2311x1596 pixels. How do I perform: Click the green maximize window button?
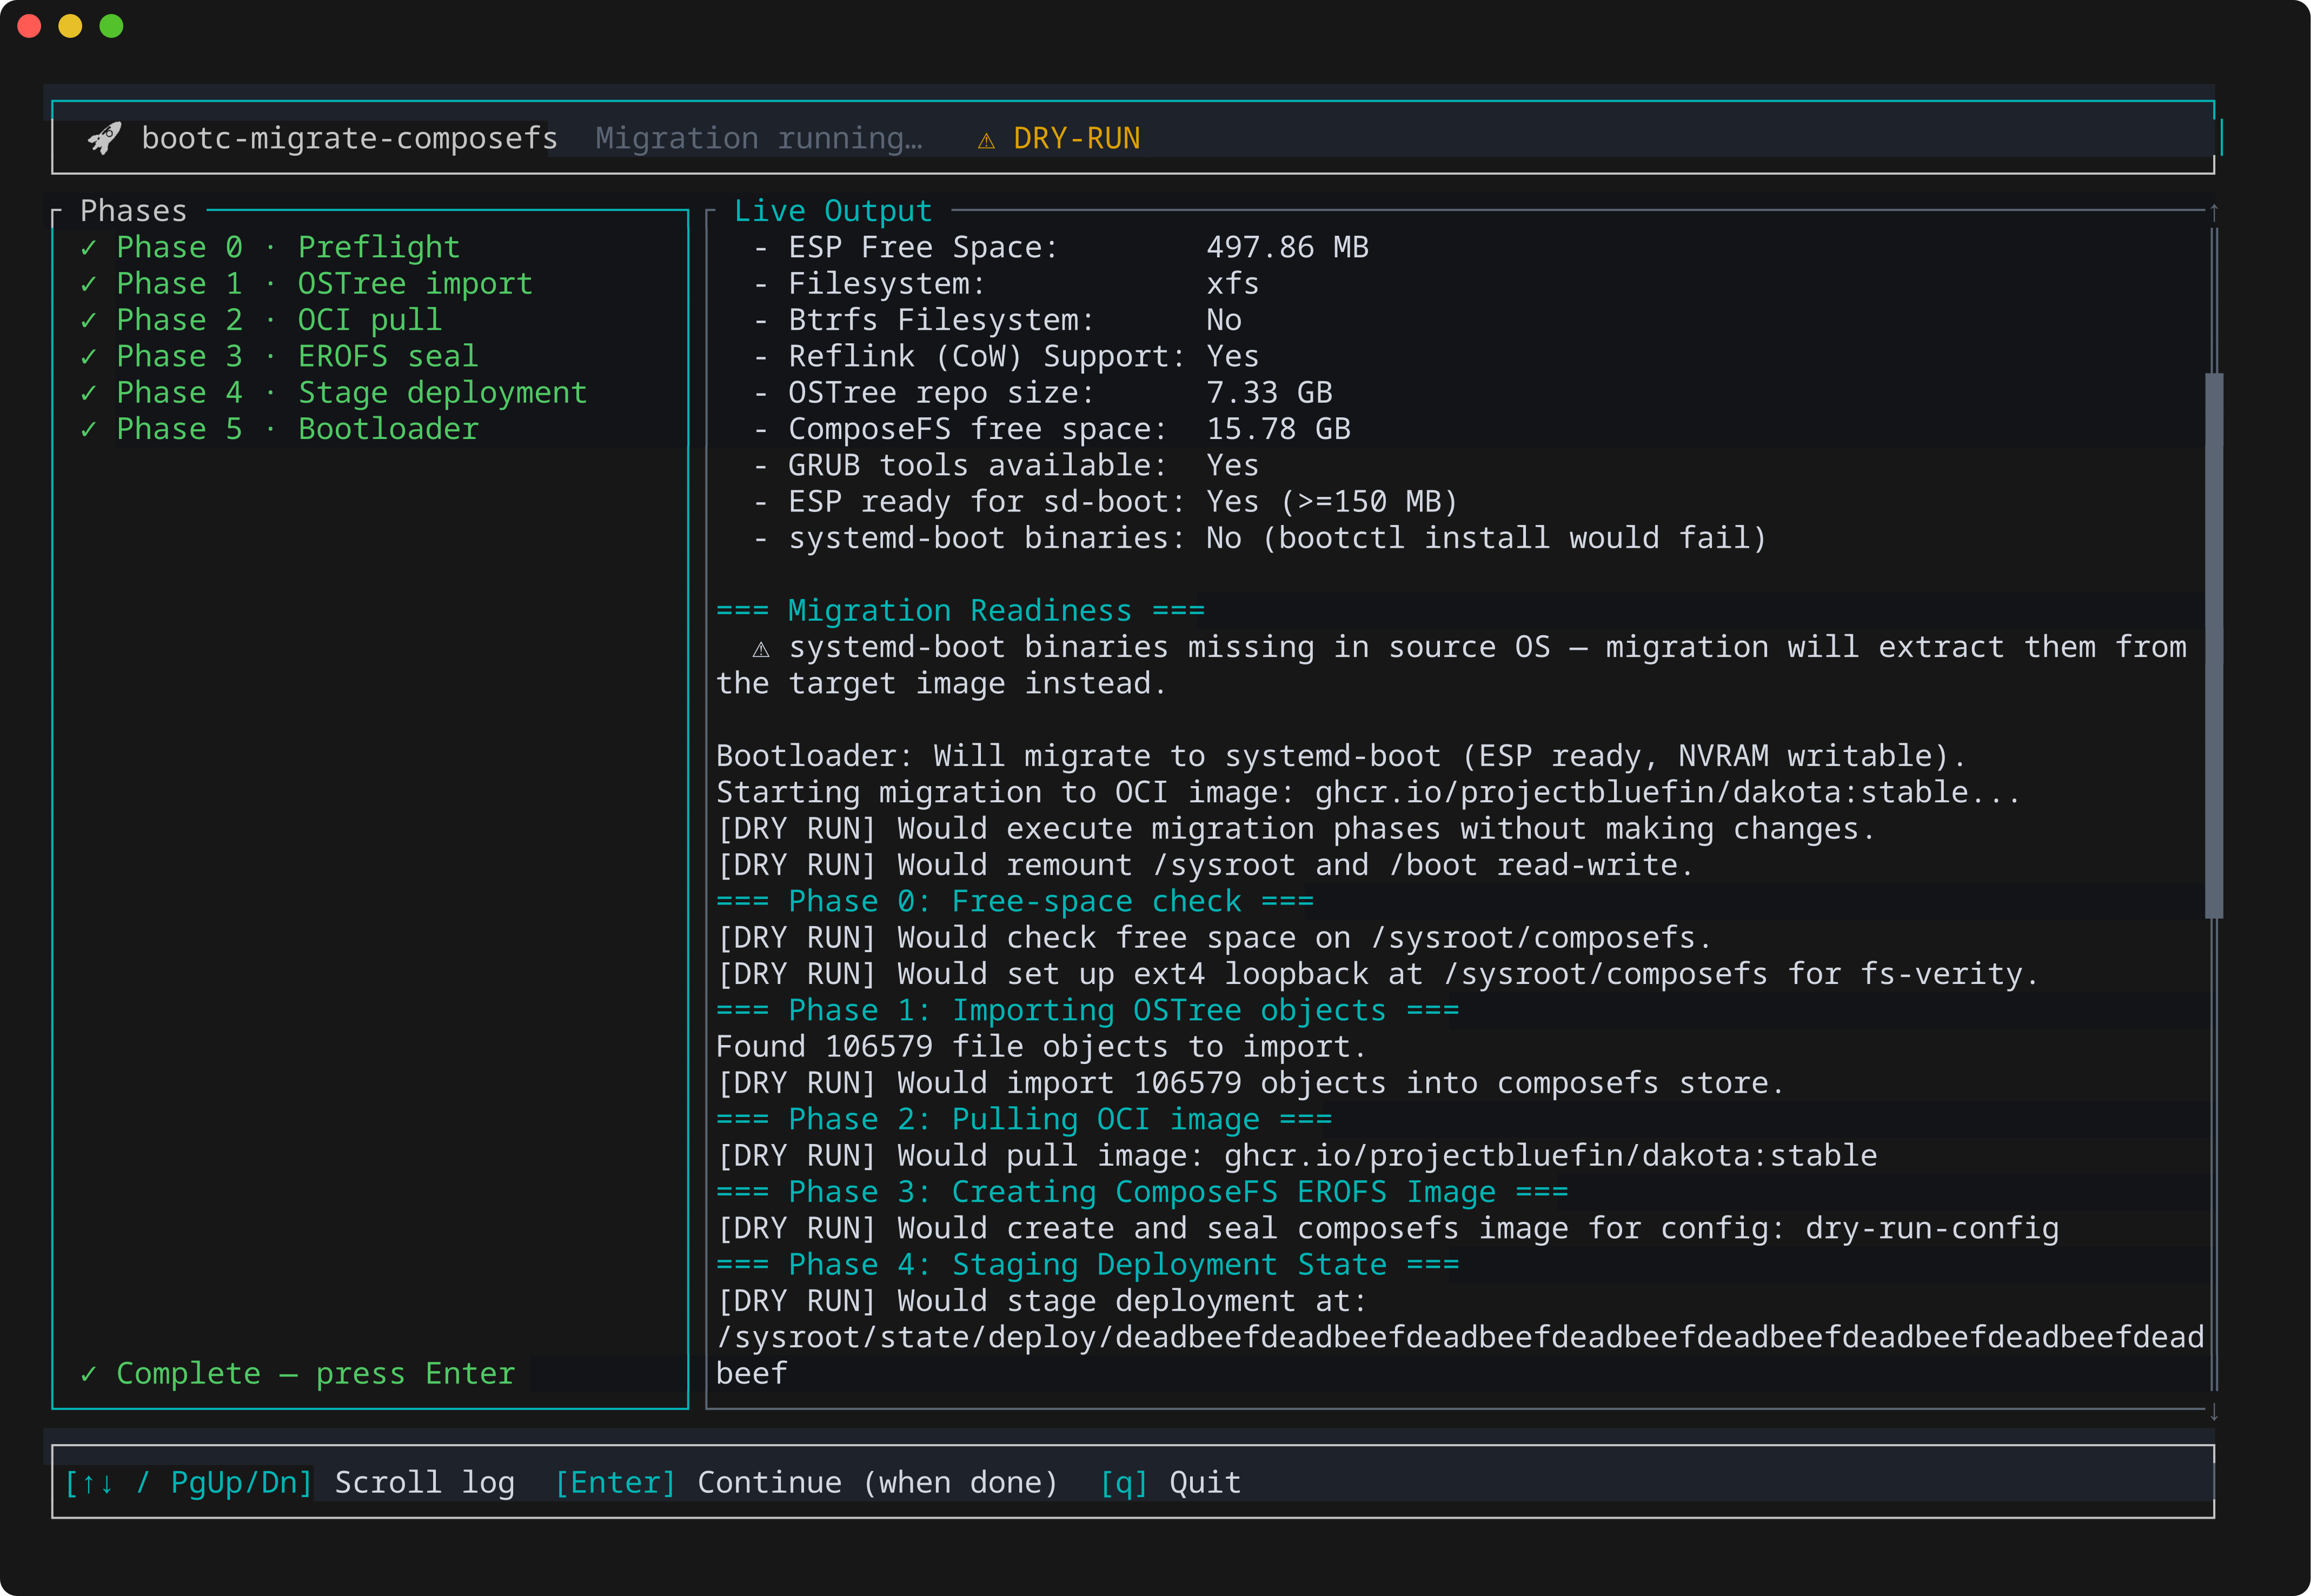pos(112,26)
